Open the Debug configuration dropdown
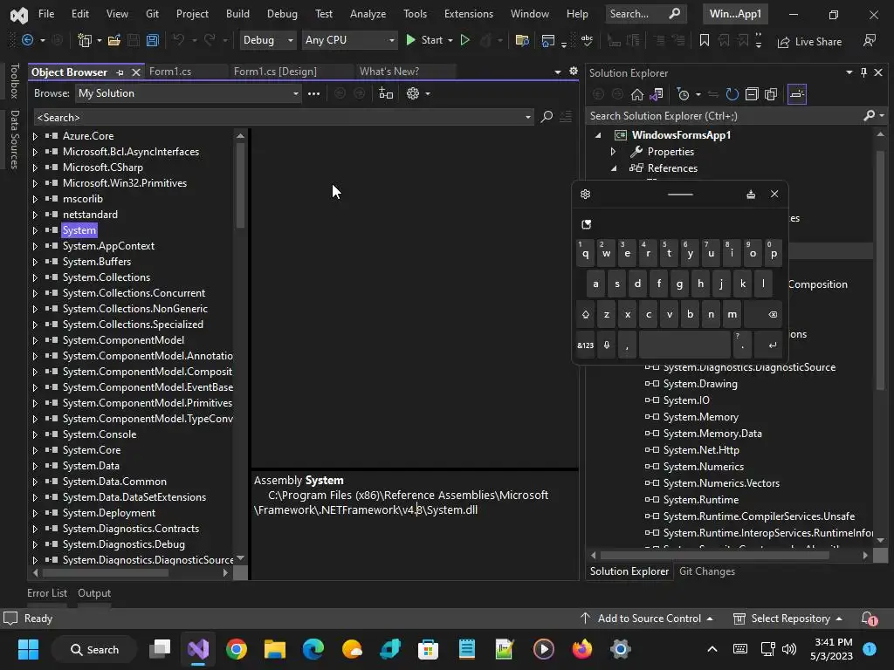 pos(267,40)
